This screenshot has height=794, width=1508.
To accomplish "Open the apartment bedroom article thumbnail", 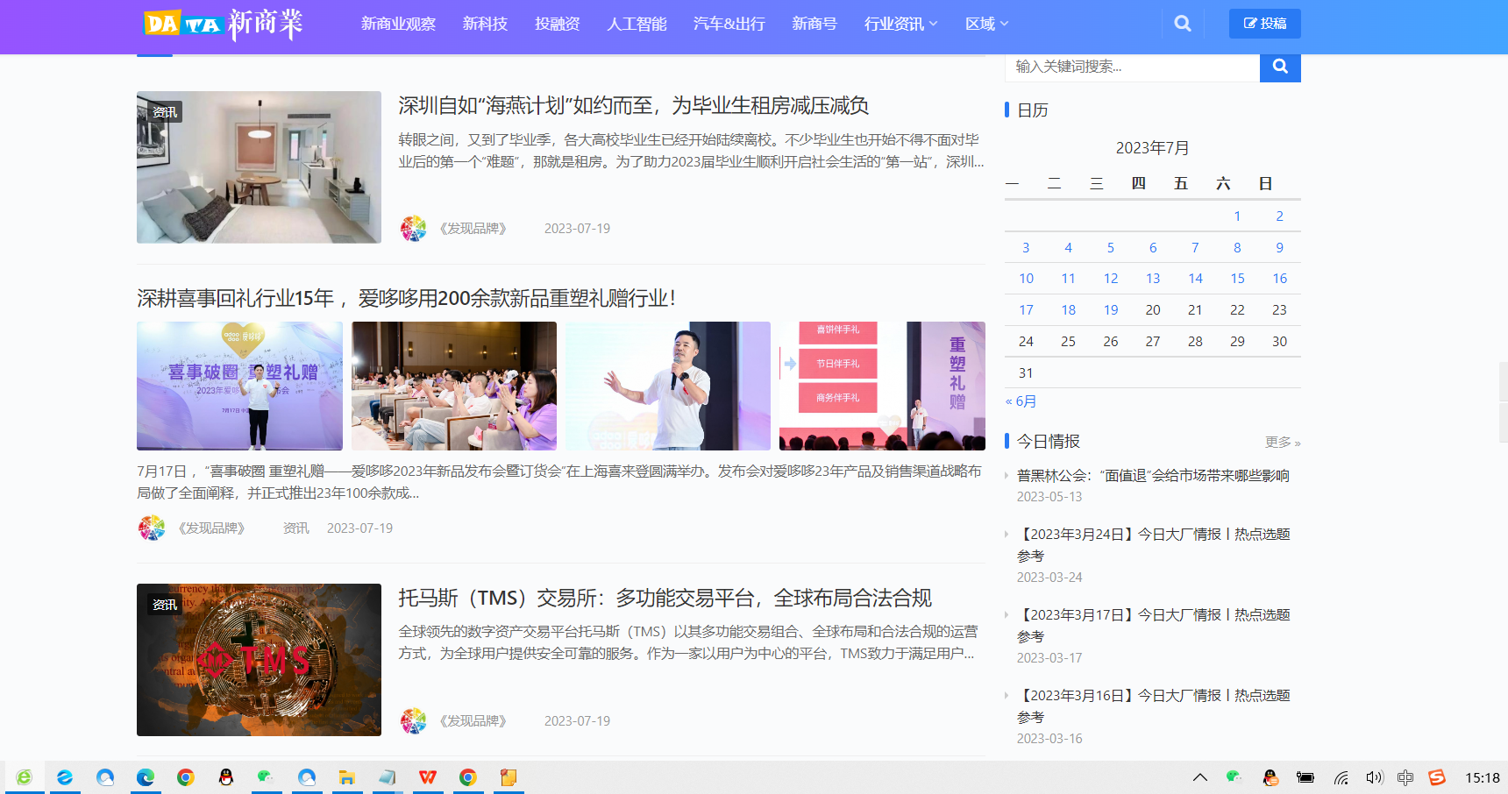I will pos(259,167).
